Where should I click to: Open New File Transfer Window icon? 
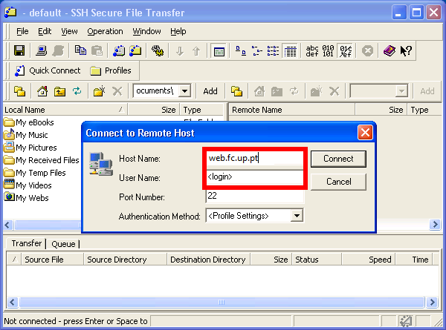[x=135, y=50]
